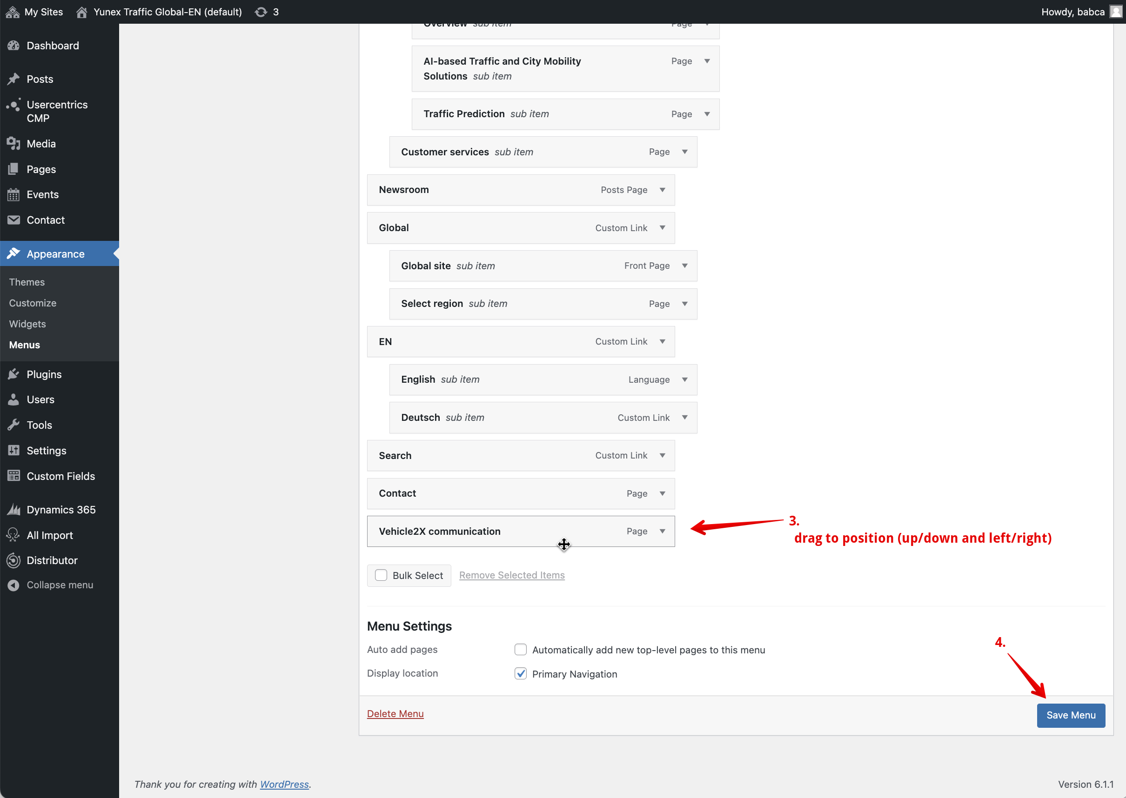Enable the Bulk Select checkbox
Image resolution: width=1126 pixels, height=798 pixels.
(381, 575)
